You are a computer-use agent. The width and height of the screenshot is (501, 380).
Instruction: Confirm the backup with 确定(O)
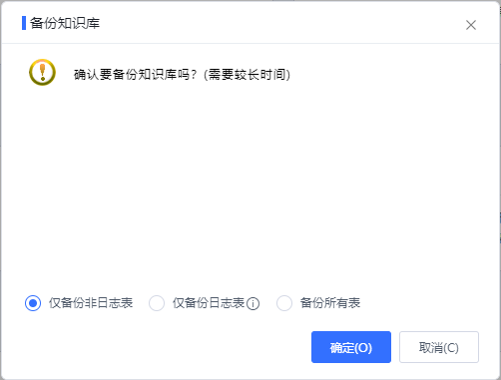tap(351, 347)
